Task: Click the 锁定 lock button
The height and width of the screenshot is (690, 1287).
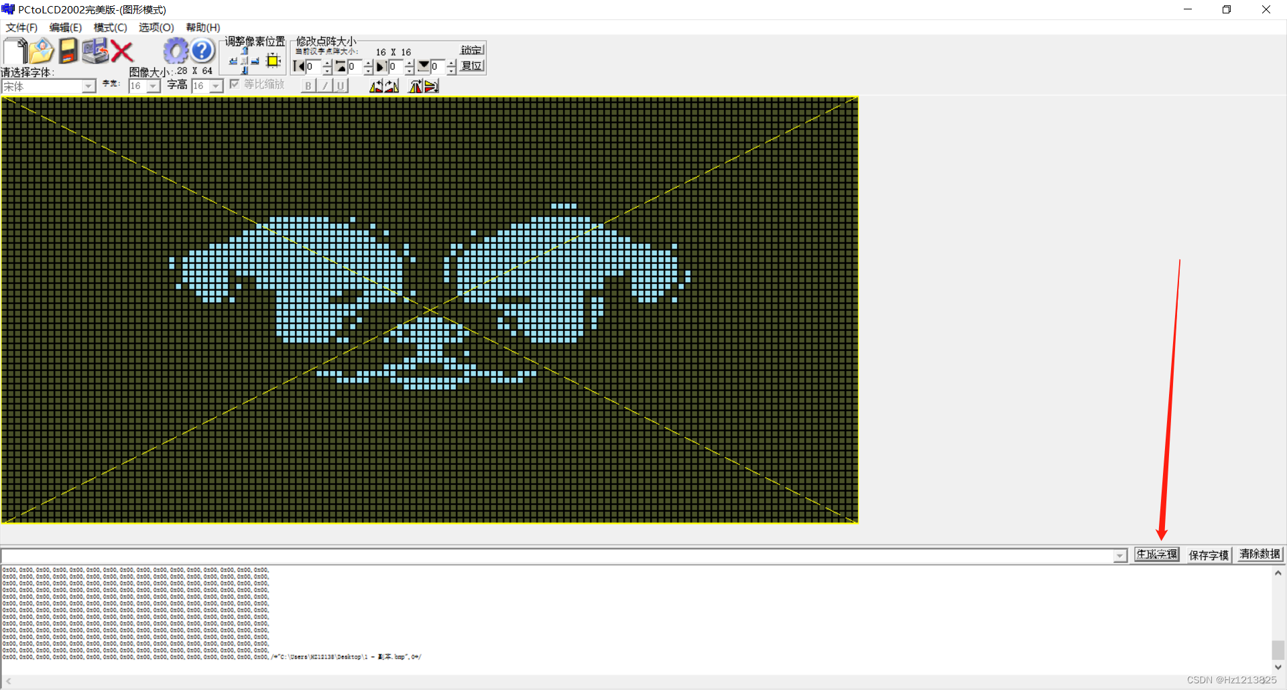Action: (472, 50)
